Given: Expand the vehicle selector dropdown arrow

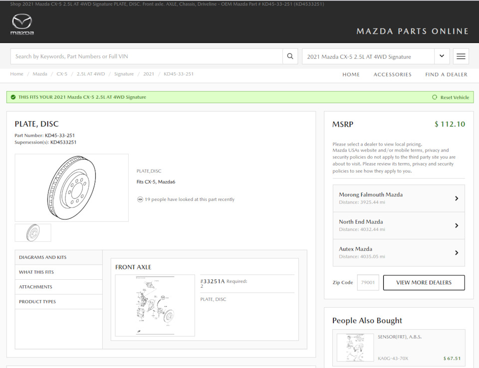Looking at the screenshot, I should coord(442,56).
